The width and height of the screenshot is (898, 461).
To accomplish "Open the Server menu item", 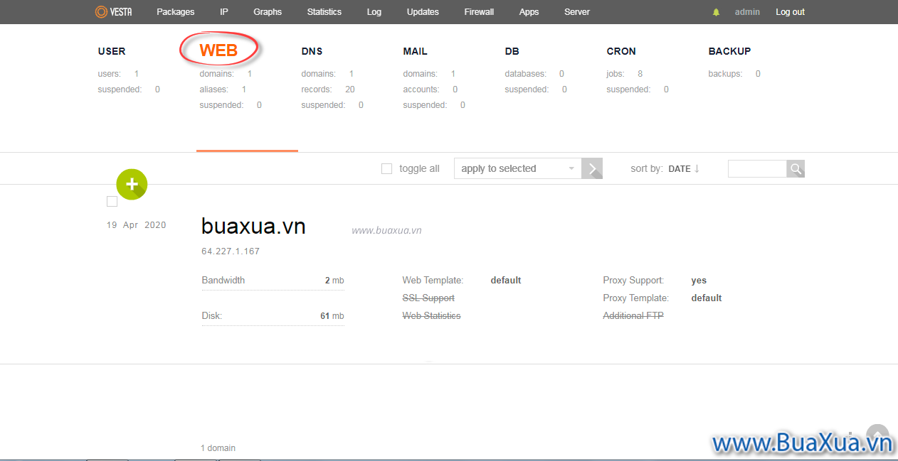I will click(577, 12).
